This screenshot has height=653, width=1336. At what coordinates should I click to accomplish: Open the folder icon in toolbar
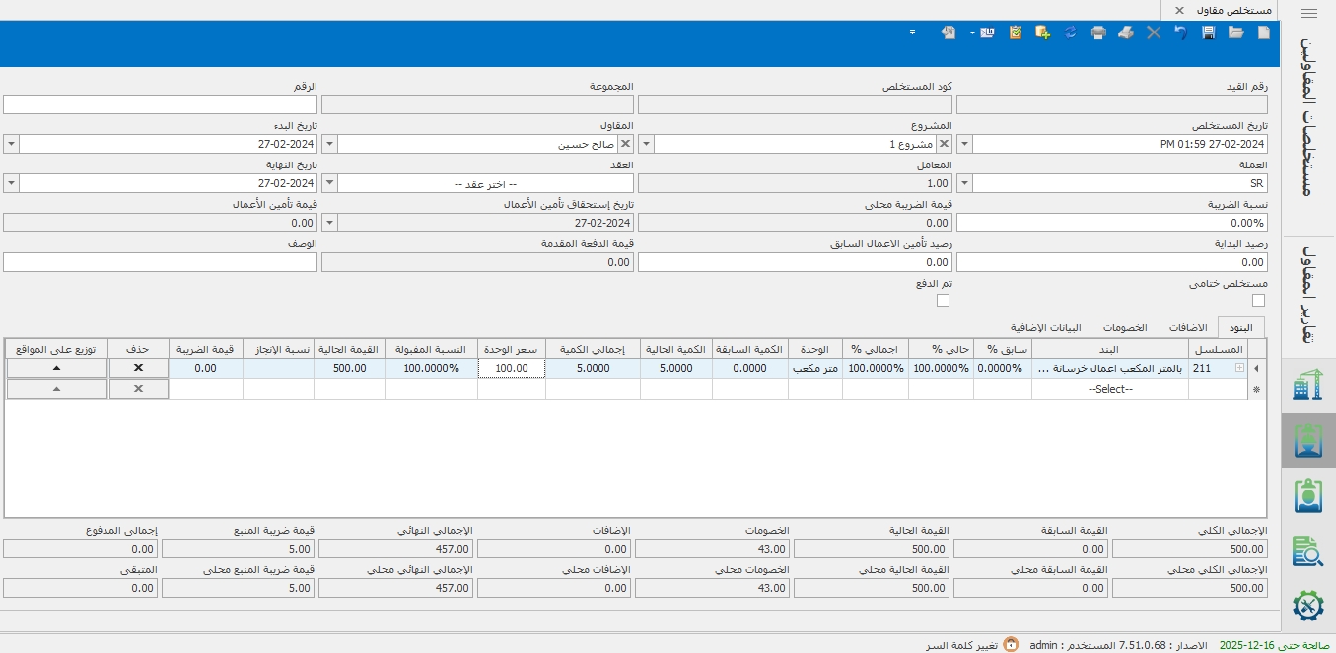pos(1235,33)
